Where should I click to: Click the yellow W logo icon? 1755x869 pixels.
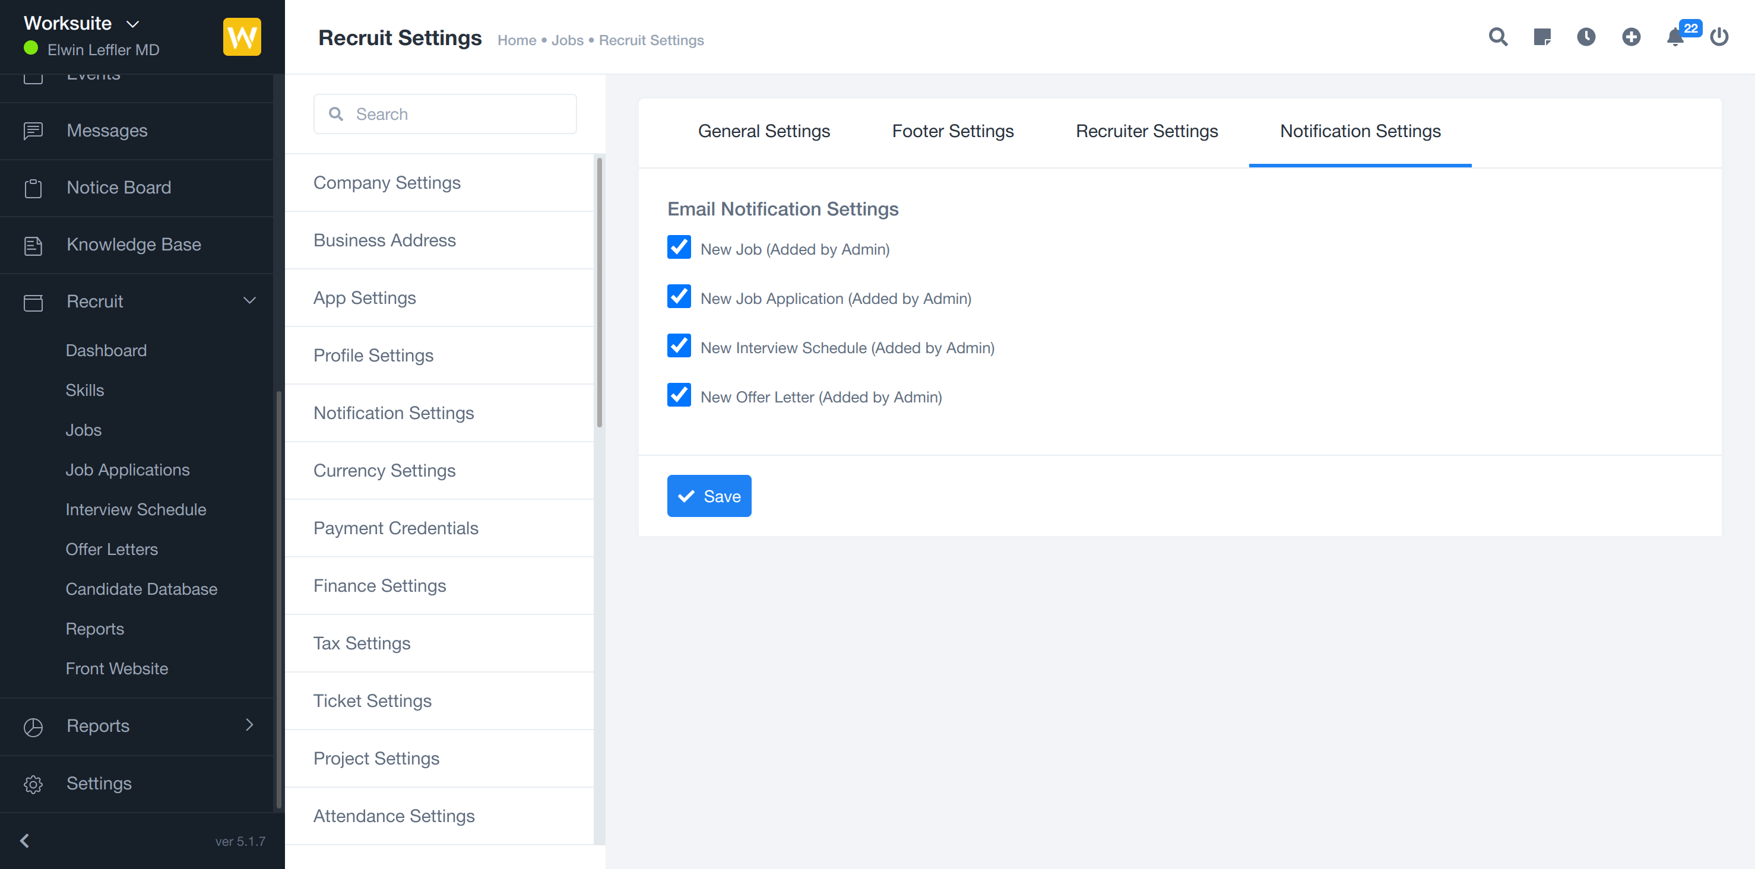[x=242, y=37]
